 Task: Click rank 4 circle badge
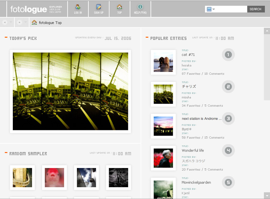(228, 151)
